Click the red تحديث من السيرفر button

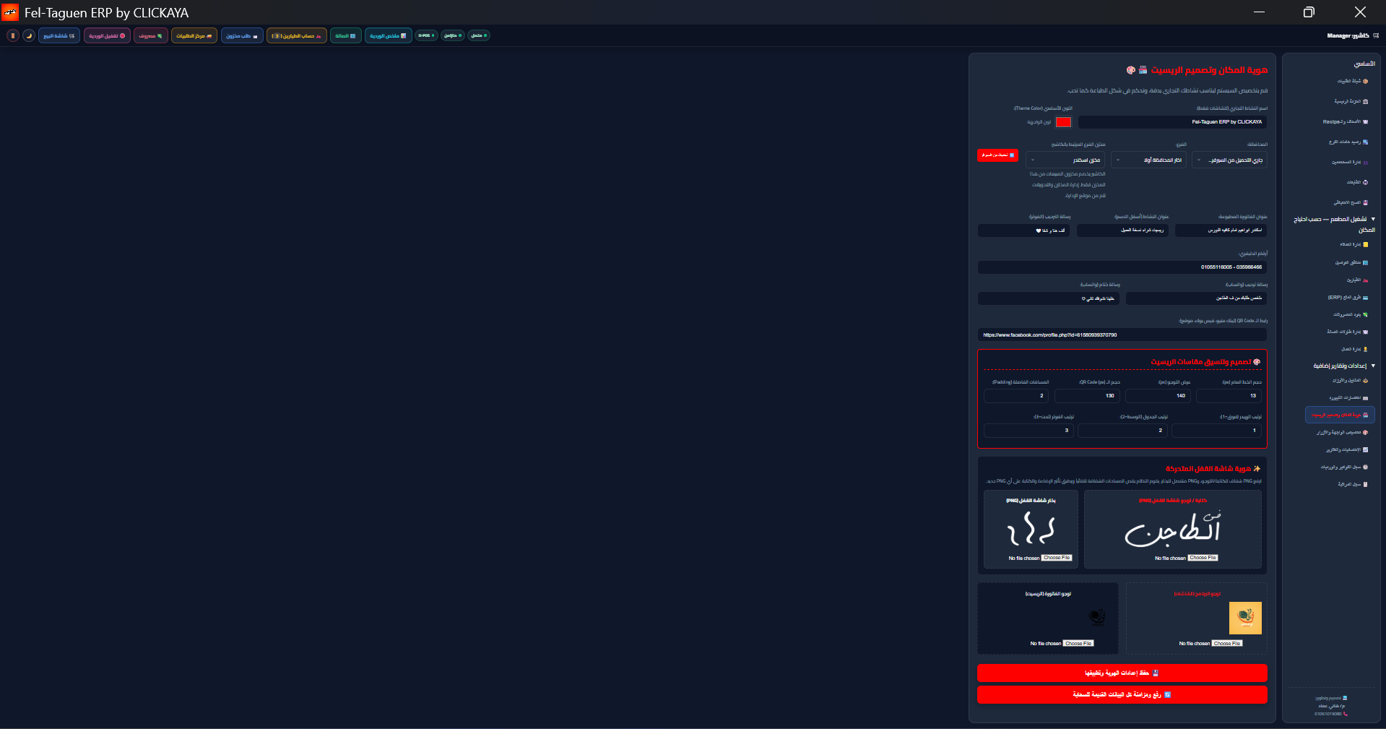click(x=997, y=155)
